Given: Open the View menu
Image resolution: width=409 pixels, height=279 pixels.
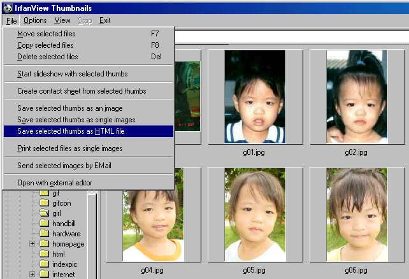Looking at the screenshot, I should tap(62, 20).
